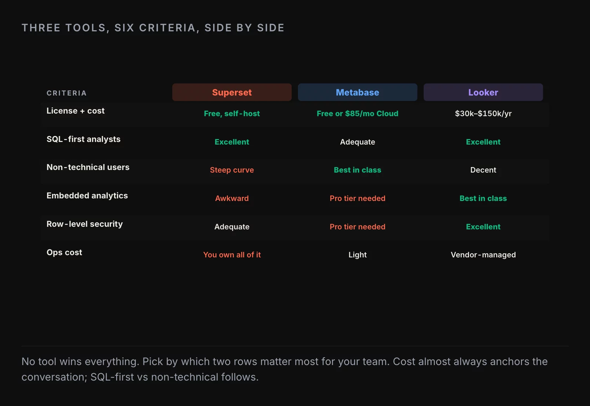Click the 'Awkward' cell
Screen dimensions: 590x406
tap(232, 198)
